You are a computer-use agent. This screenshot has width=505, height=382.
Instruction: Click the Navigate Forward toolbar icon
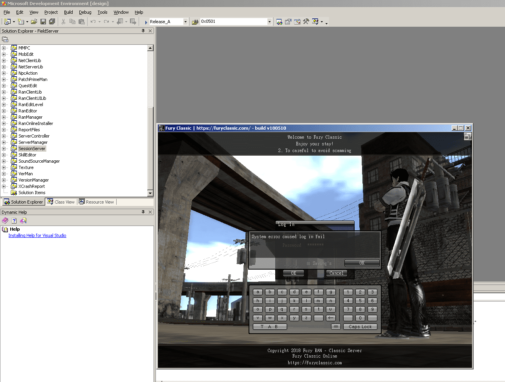(133, 22)
